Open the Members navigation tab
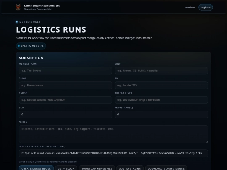This screenshot has width=227, height=170. tap(190, 8)
